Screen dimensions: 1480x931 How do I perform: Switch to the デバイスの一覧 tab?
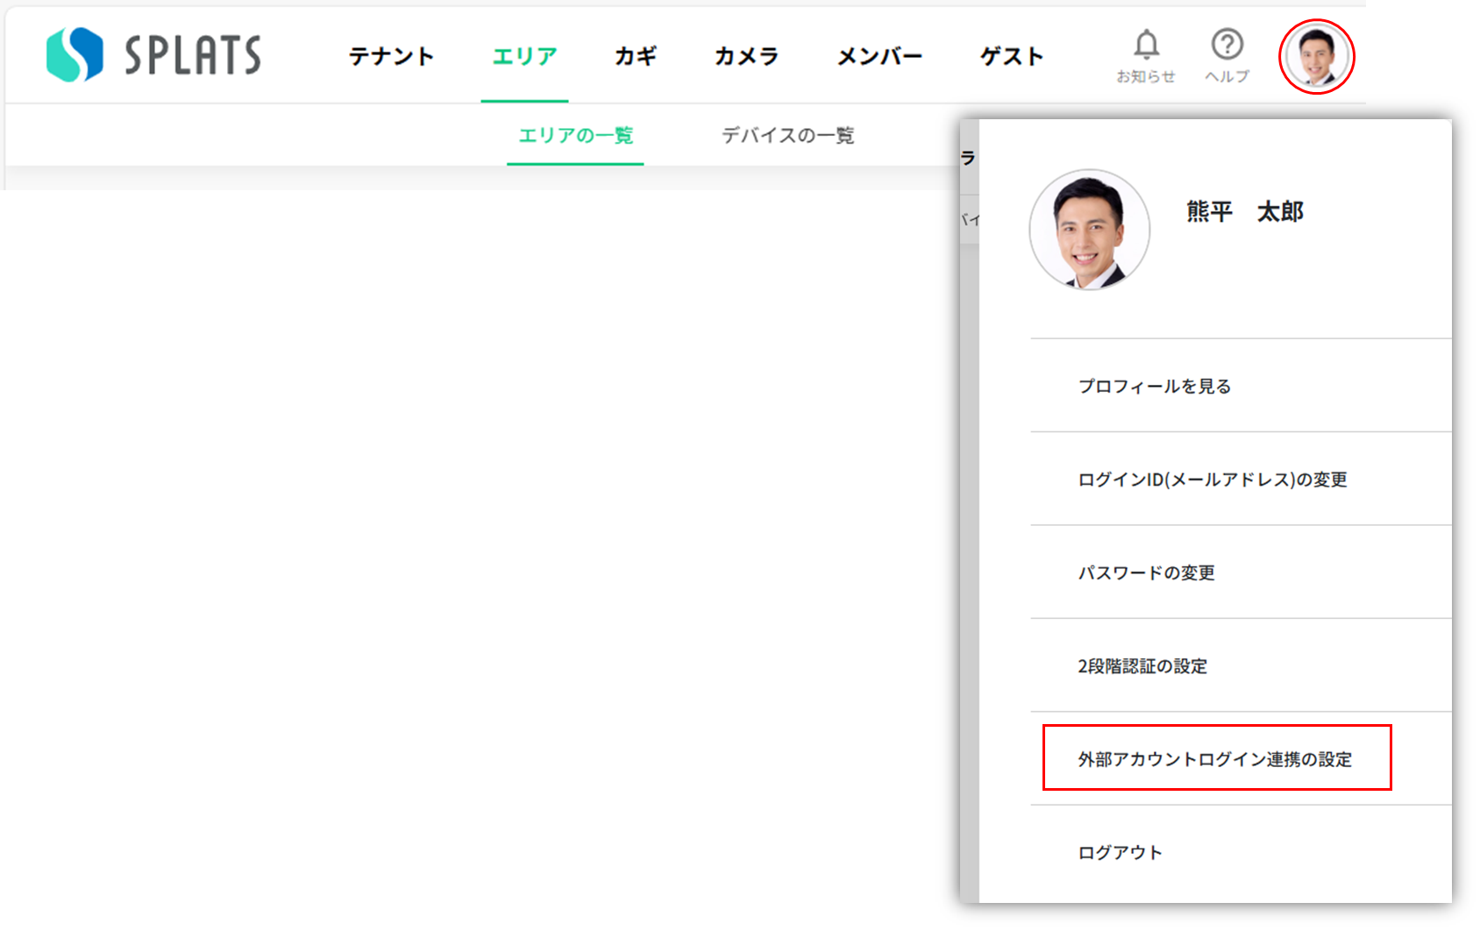(787, 135)
